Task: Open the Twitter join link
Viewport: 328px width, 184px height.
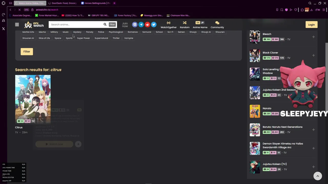Action: 154,25
